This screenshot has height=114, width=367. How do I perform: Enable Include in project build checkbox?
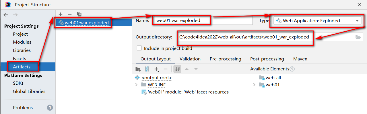click(x=139, y=48)
